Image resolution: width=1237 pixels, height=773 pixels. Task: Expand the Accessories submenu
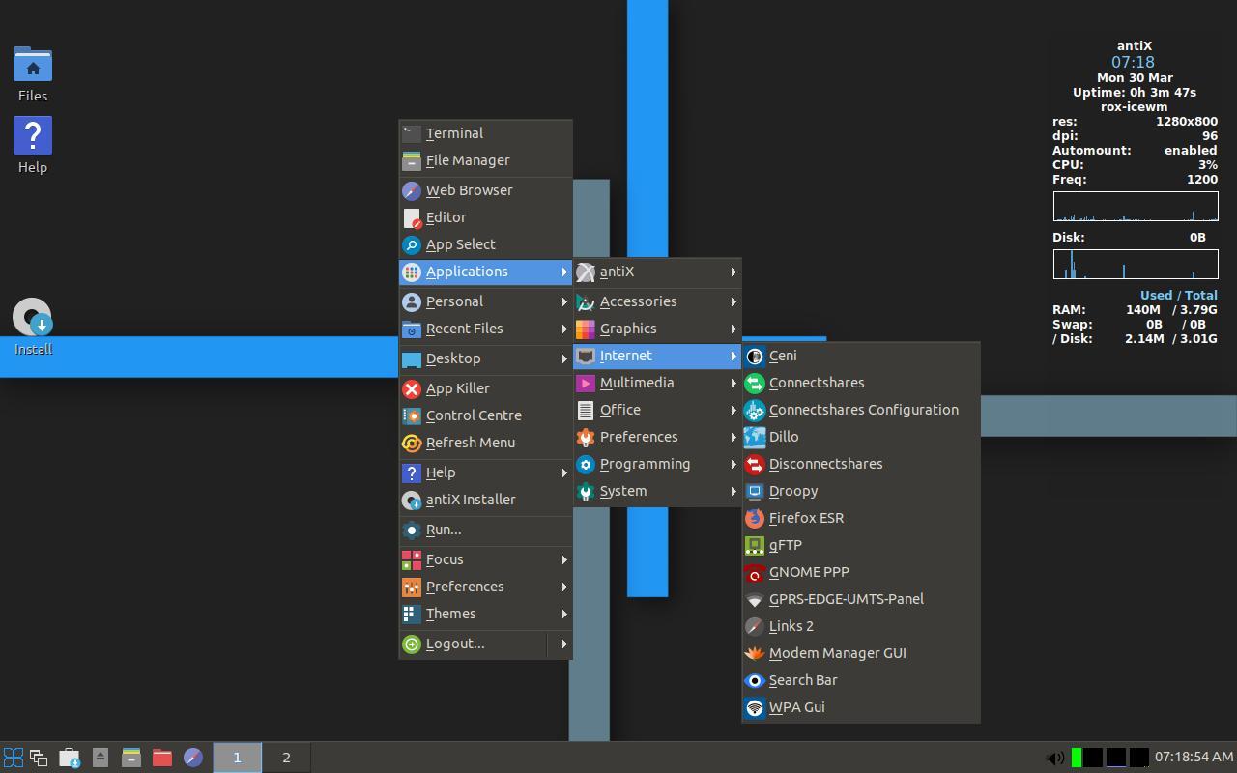657,301
